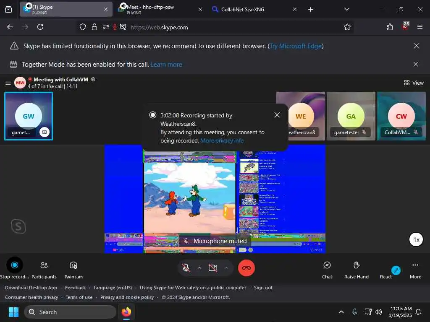The image size is (430, 322).
Task: Dismiss the recording started notification
Action: point(277,115)
